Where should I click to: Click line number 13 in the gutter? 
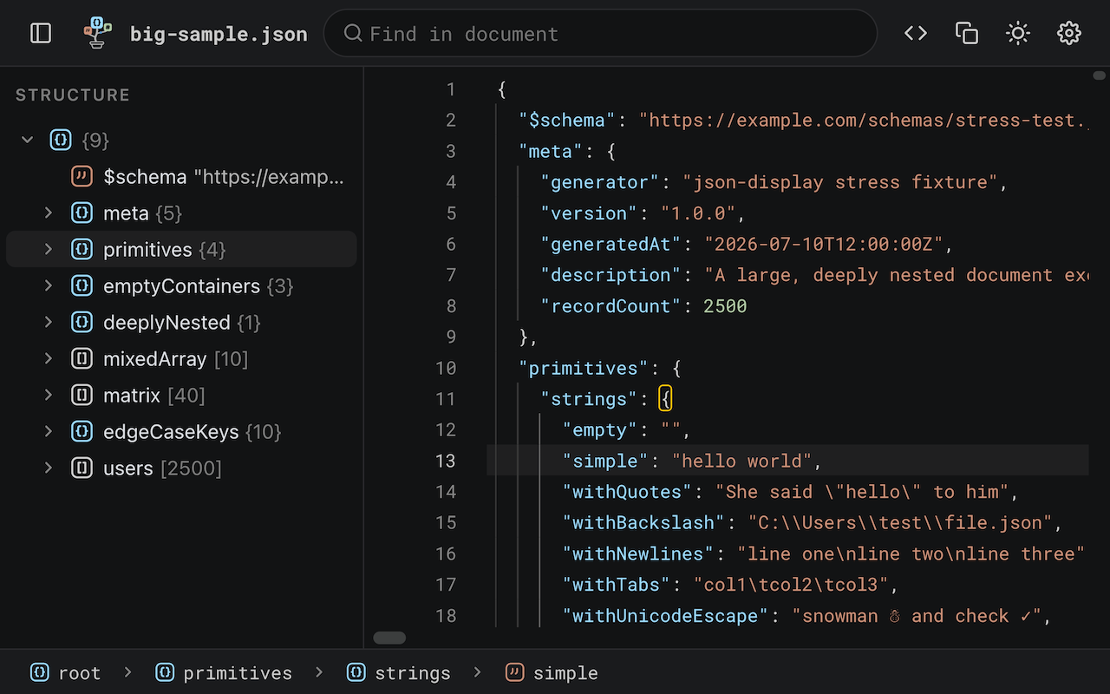[x=446, y=461]
